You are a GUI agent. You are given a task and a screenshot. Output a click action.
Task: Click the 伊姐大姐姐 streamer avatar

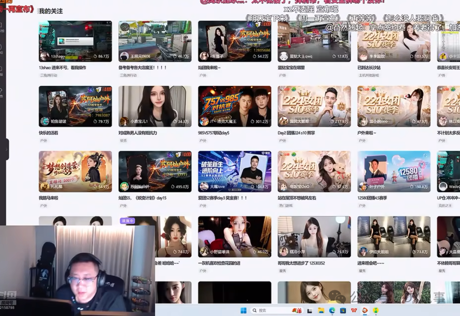coord(363,251)
